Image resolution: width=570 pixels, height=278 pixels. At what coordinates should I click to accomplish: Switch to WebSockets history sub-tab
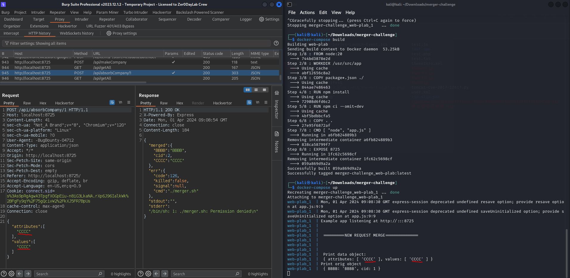click(77, 33)
